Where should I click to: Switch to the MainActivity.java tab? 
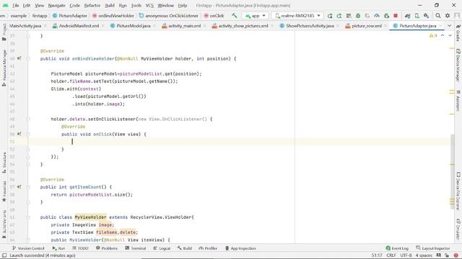click(25, 26)
